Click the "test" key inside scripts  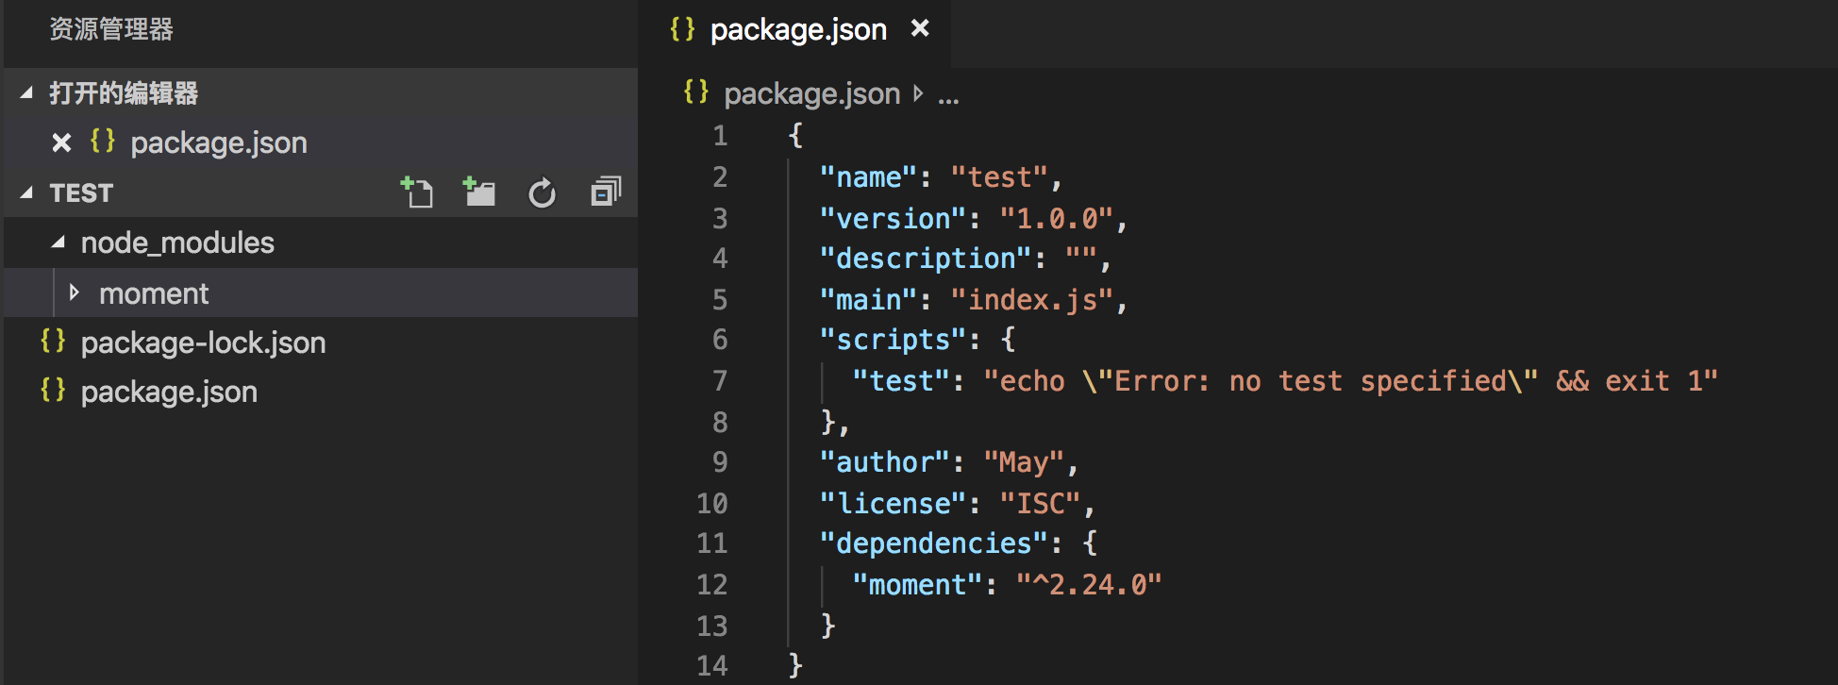[x=901, y=381]
